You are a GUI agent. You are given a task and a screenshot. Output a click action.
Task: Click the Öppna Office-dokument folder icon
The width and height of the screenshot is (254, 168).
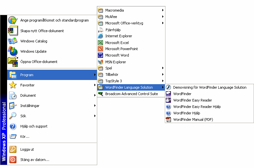pos(13,62)
